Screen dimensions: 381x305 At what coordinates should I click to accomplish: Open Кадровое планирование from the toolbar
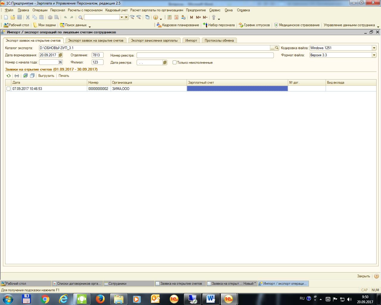click(178, 25)
